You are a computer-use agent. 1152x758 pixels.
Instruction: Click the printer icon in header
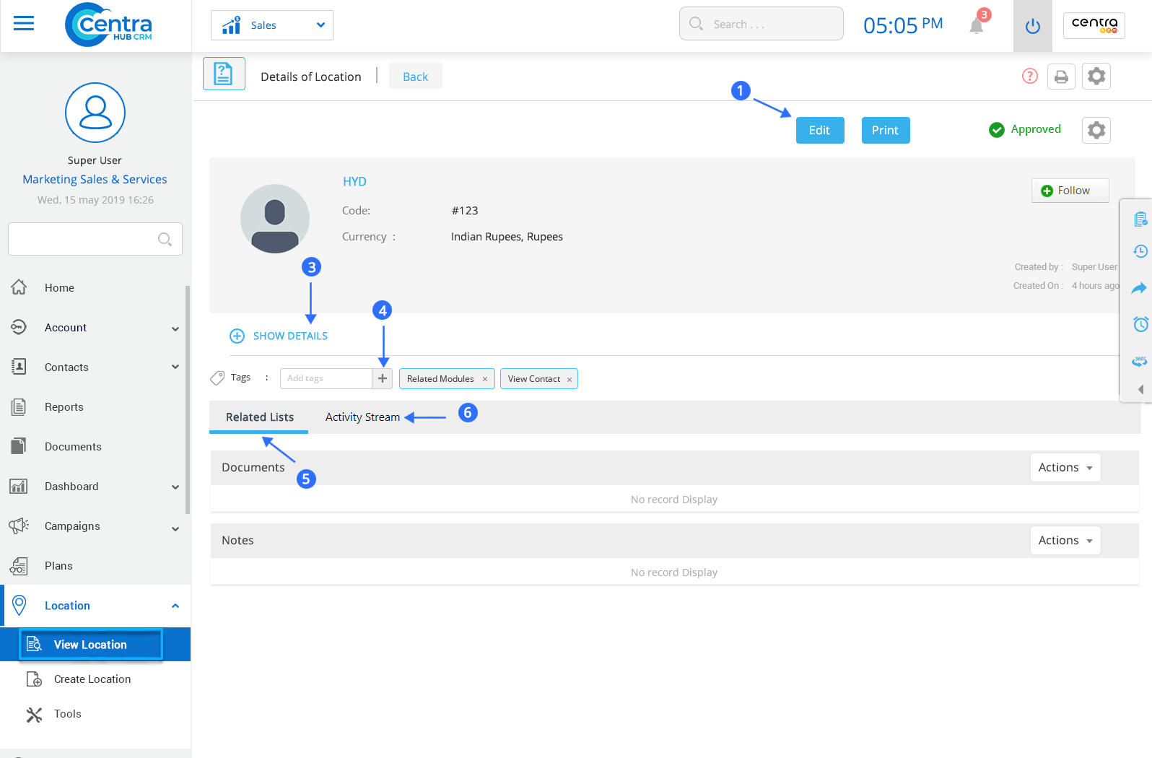click(x=1061, y=77)
